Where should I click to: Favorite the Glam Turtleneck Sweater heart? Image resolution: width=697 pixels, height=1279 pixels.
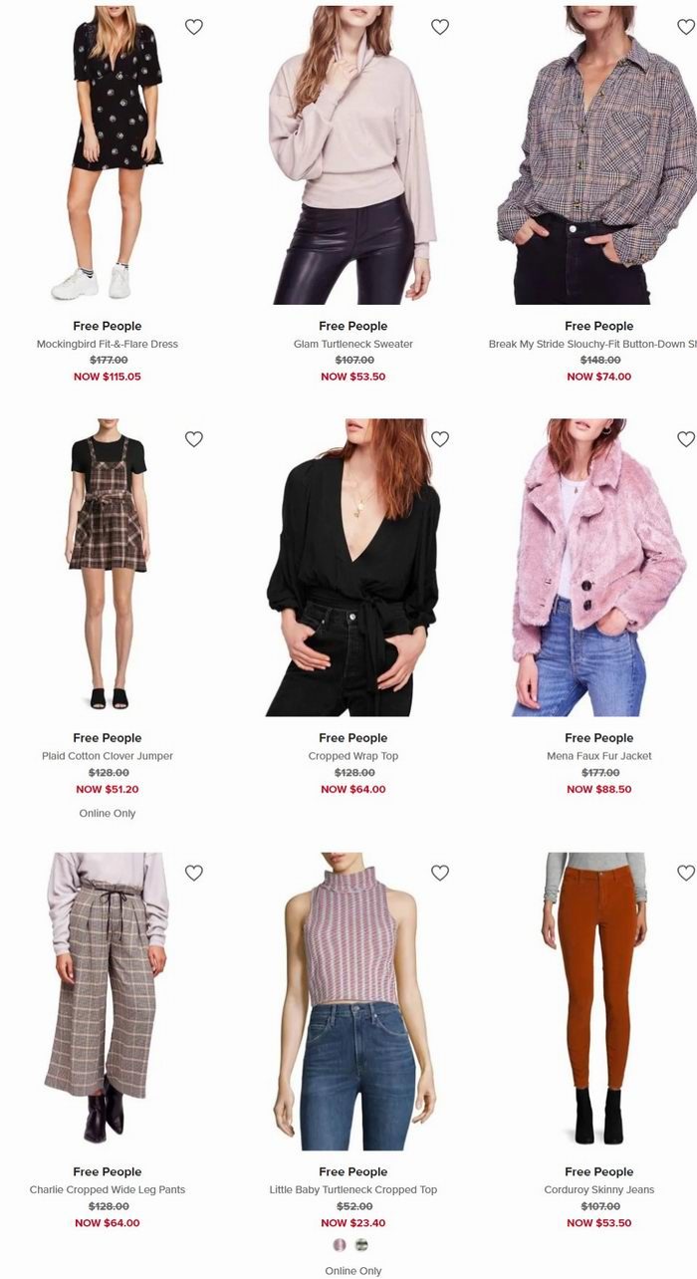[440, 27]
